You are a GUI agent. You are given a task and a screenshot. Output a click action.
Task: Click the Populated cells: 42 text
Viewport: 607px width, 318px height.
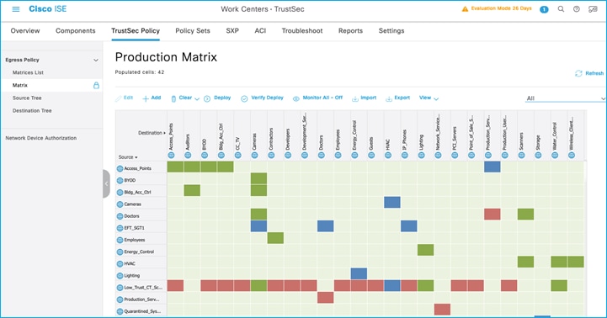(x=140, y=72)
